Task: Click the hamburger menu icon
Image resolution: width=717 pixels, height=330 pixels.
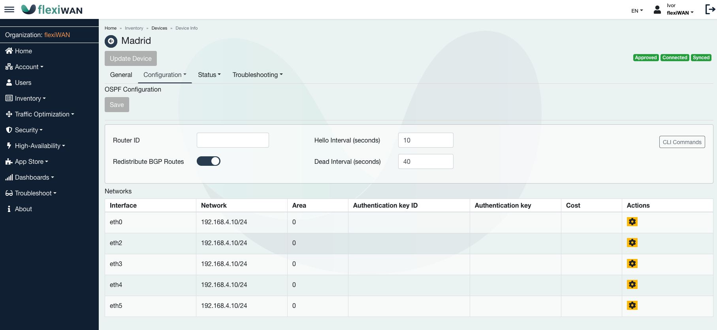Action: coord(9,9)
